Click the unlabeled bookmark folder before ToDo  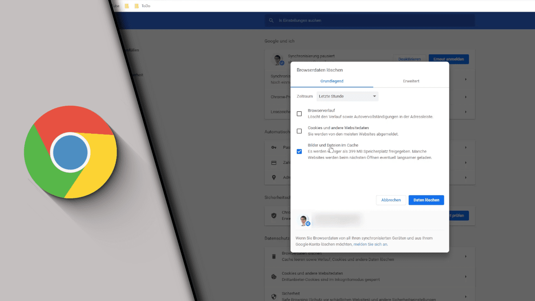coord(127,6)
